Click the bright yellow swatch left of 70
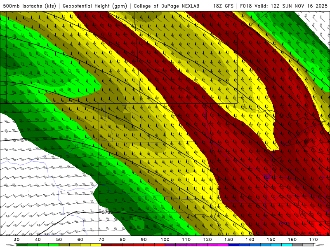Image resolution: width=330 pixels, height=247 pixels. (x=96, y=245)
